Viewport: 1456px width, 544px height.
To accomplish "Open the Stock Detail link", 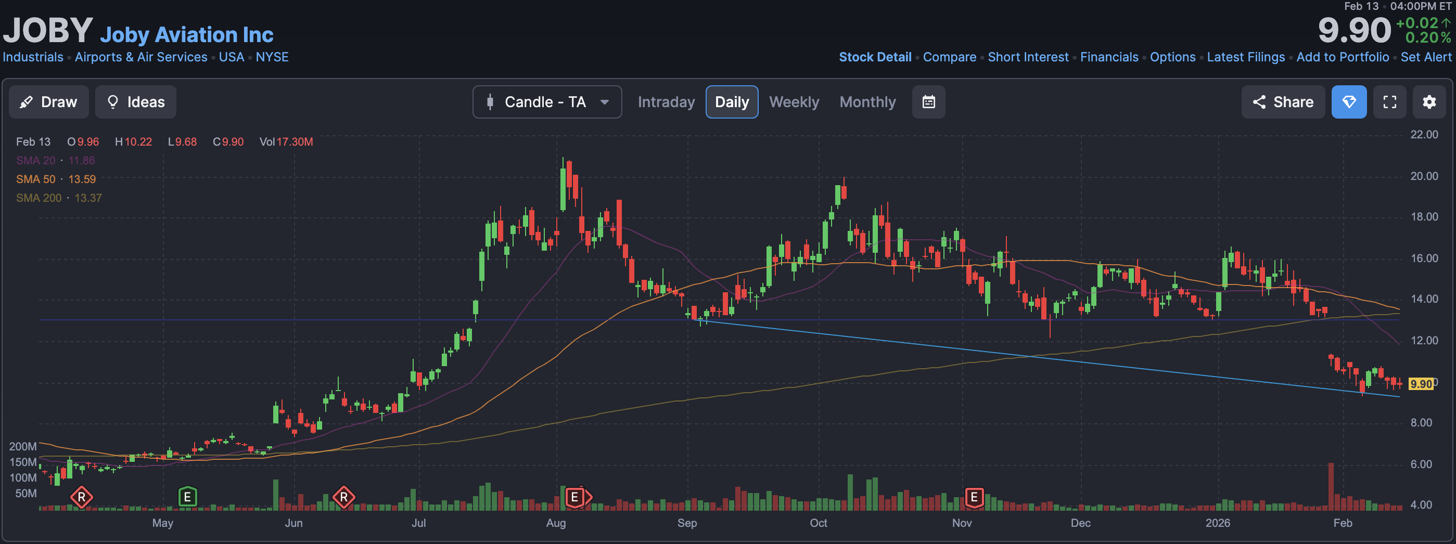I will [875, 57].
